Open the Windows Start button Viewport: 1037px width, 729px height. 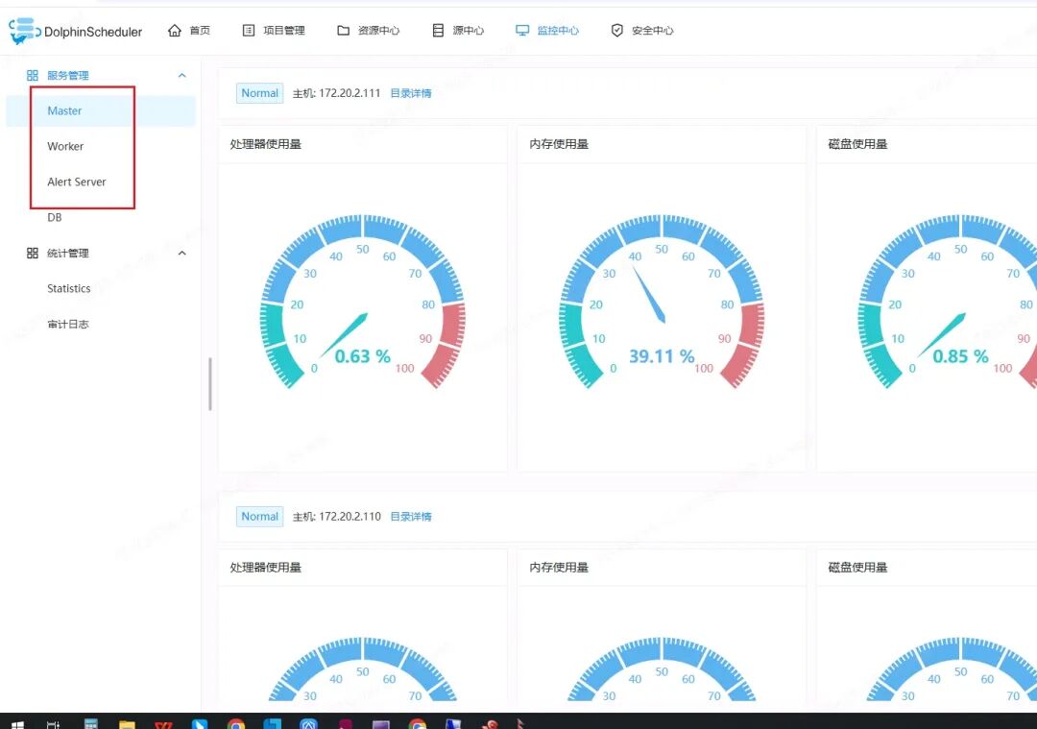[18, 724]
